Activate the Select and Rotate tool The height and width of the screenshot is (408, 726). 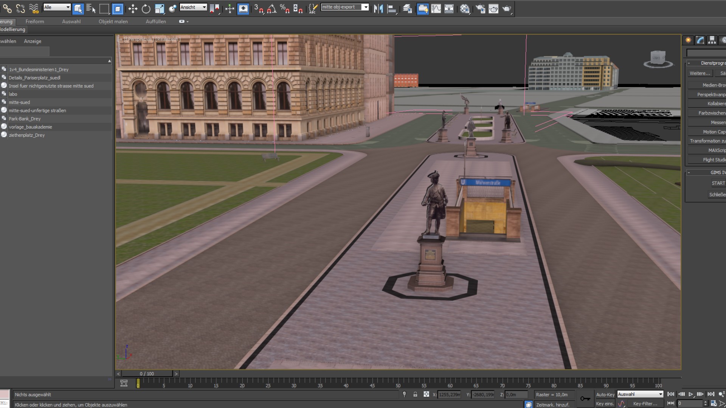(146, 9)
